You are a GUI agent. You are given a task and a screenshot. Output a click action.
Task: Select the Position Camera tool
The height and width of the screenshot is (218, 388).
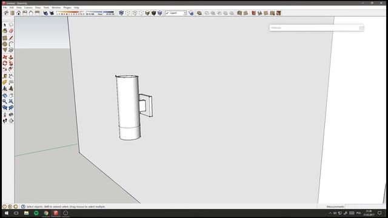click(5, 114)
